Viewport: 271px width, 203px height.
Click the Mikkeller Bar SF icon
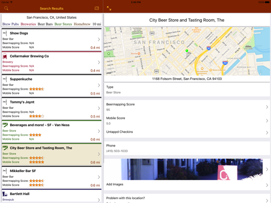click(x=5, y=171)
